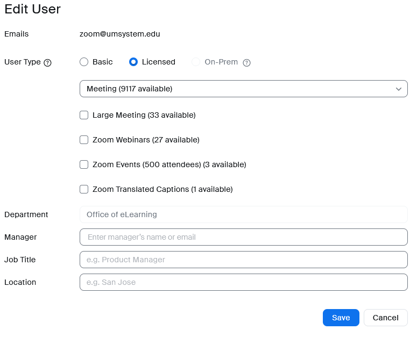The width and height of the screenshot is (417, 337).
Task: Click the Department label
Action: [26, 214]
